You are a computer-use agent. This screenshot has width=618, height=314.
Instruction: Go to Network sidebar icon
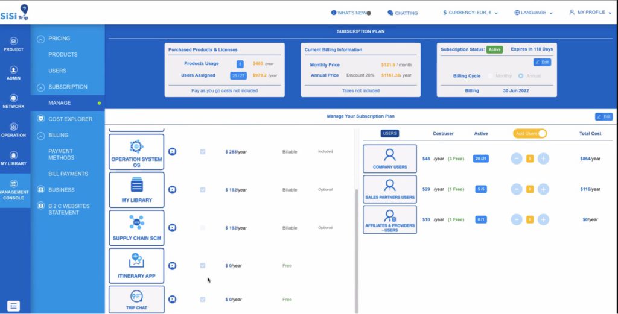pyautogui.click(x=14, y=101)
